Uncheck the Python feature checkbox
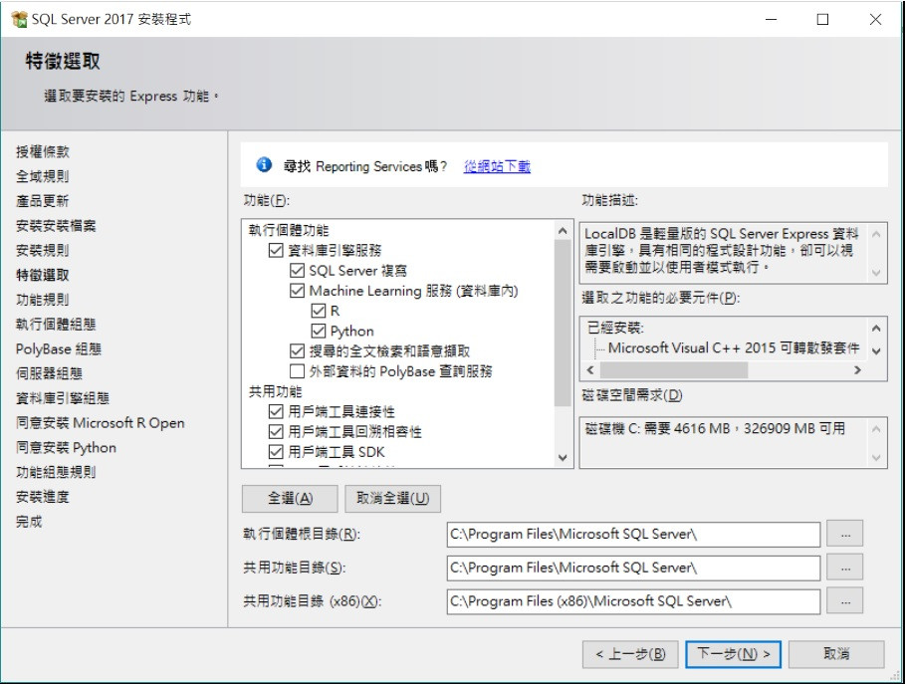The height and width of the screenshot is (684, 905). 318,332
